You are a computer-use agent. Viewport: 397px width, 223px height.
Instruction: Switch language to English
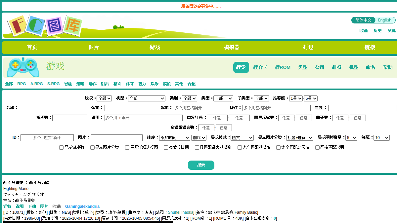coord(385,20)
